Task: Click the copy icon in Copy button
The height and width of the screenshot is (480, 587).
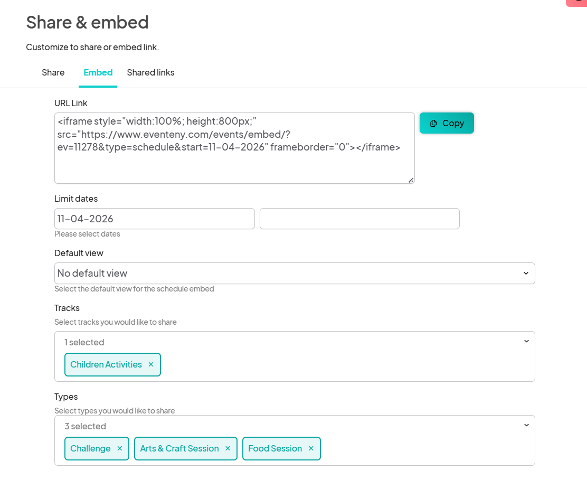Action: (433, 123)
